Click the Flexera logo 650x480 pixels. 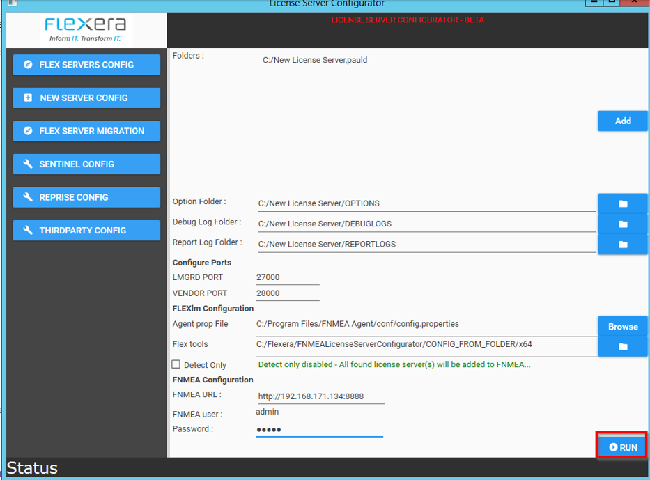click(86, 29)
